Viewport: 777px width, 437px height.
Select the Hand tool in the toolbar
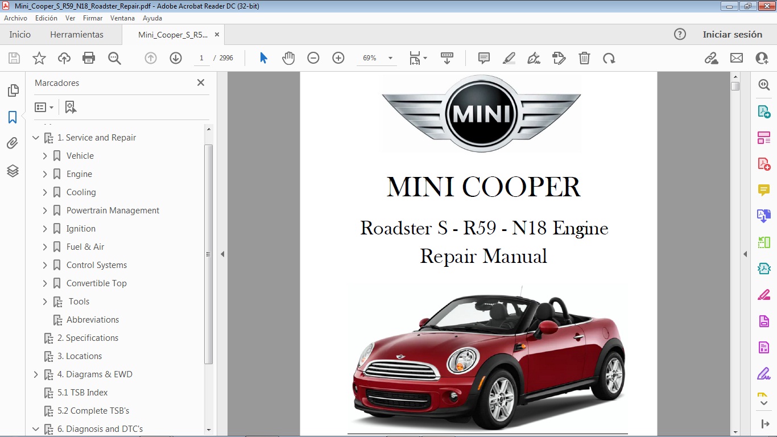click(288, 57)
